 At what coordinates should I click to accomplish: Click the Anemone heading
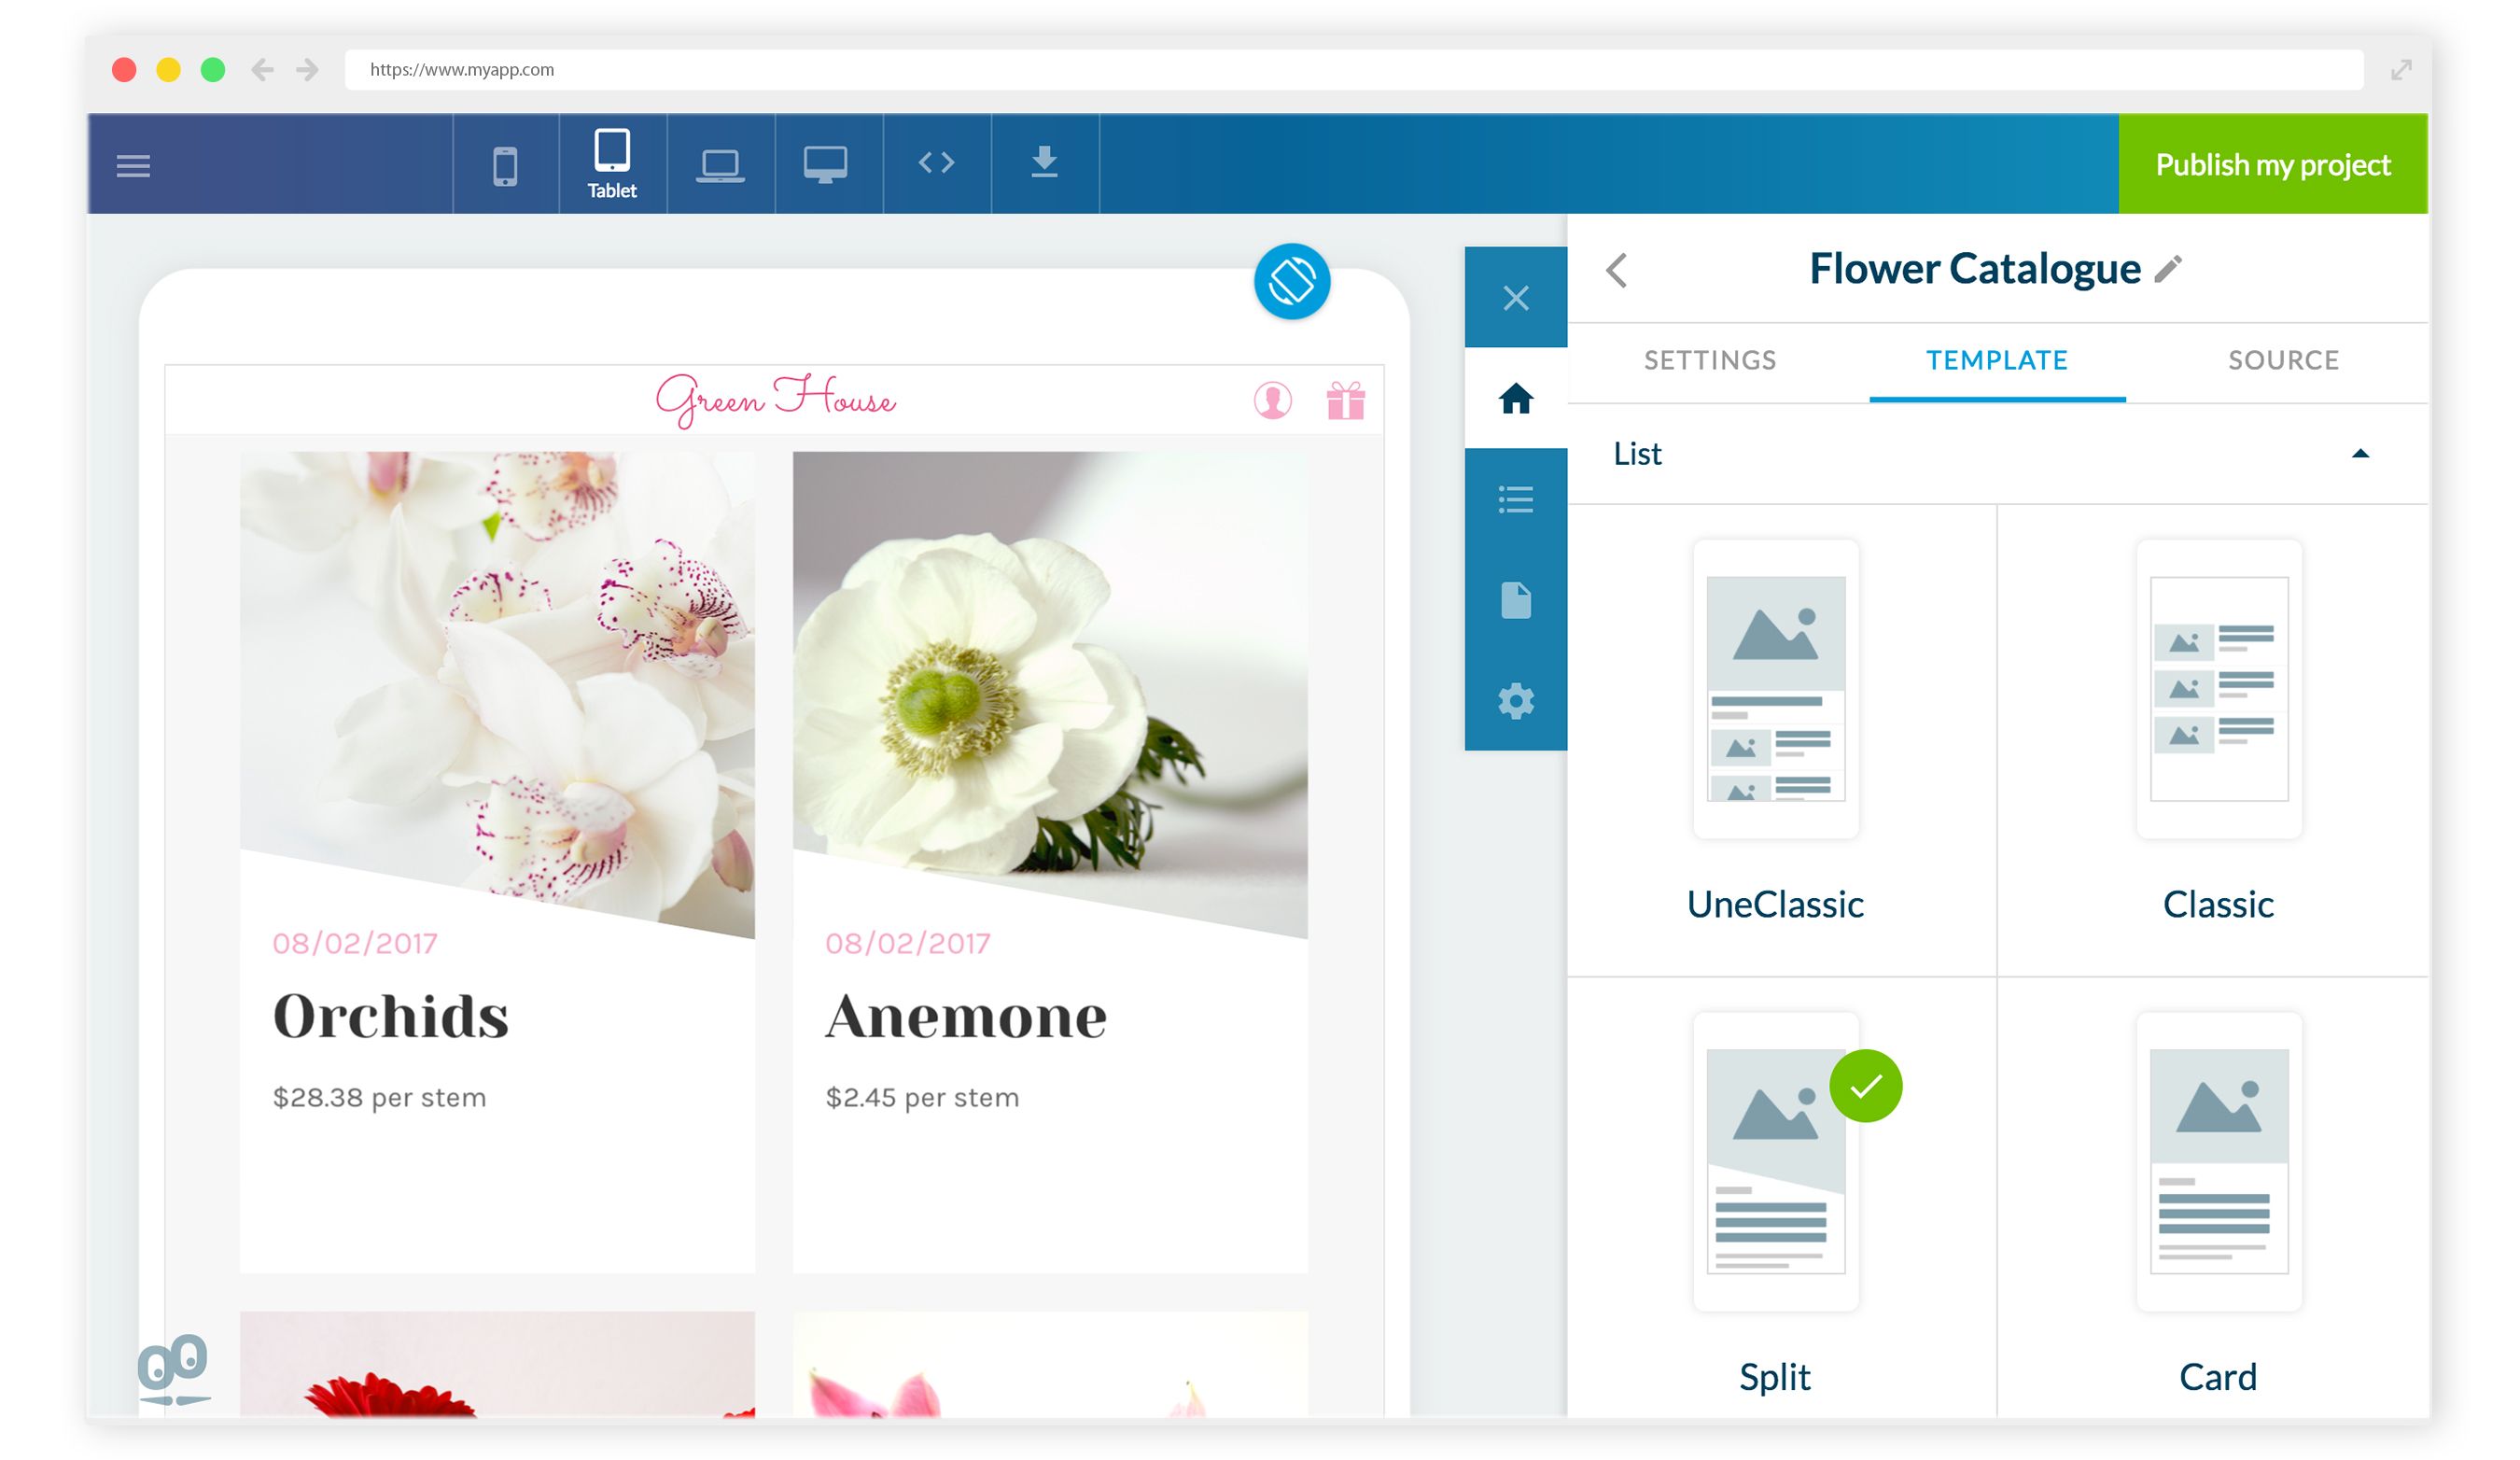(966, 1017)
